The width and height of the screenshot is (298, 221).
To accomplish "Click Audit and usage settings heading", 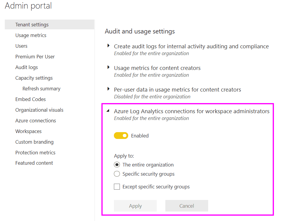I will [x=140, y=31].
